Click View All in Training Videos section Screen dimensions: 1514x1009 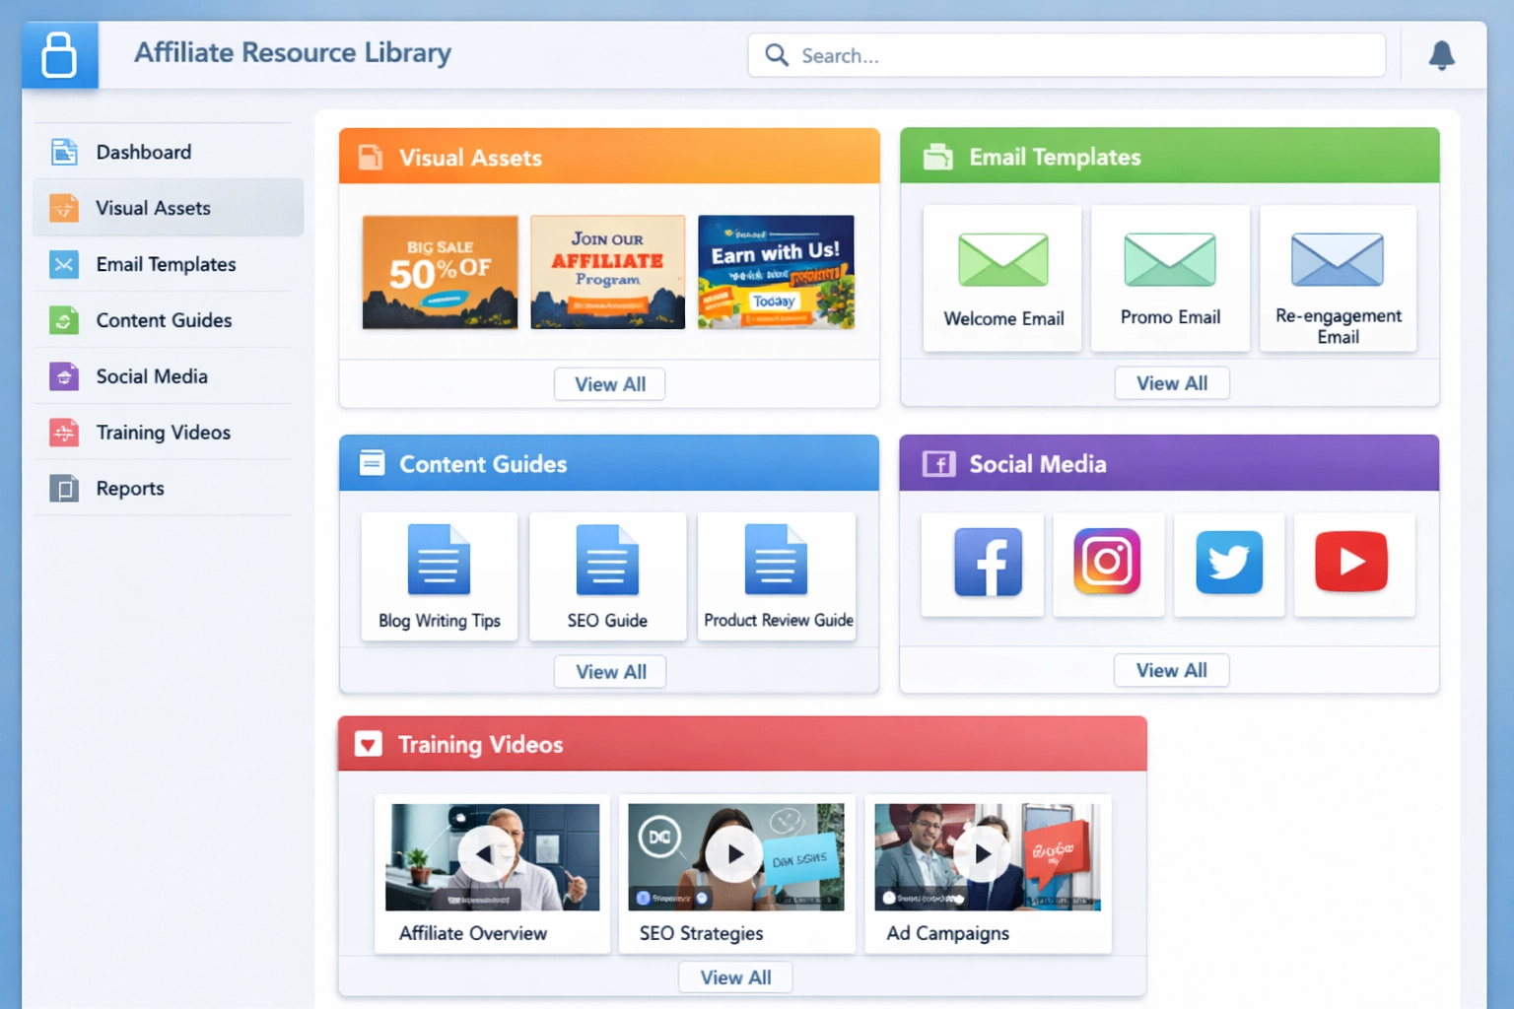[735, 976]
